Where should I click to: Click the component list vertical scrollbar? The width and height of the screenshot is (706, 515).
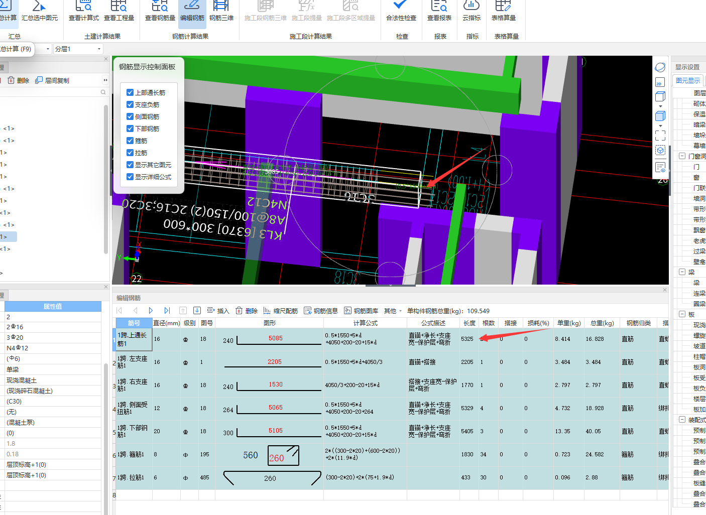coord(106,179)
